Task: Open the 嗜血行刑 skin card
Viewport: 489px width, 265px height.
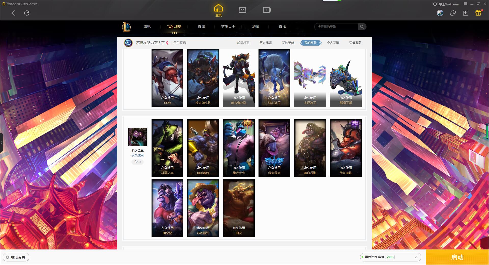Action: click(310, 148)
